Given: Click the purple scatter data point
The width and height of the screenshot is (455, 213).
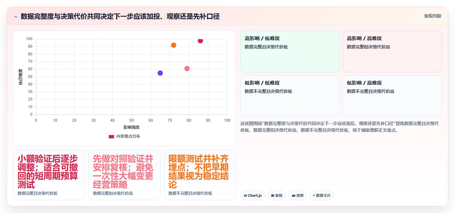Looking at the screenshot, I should coord(160,73).
